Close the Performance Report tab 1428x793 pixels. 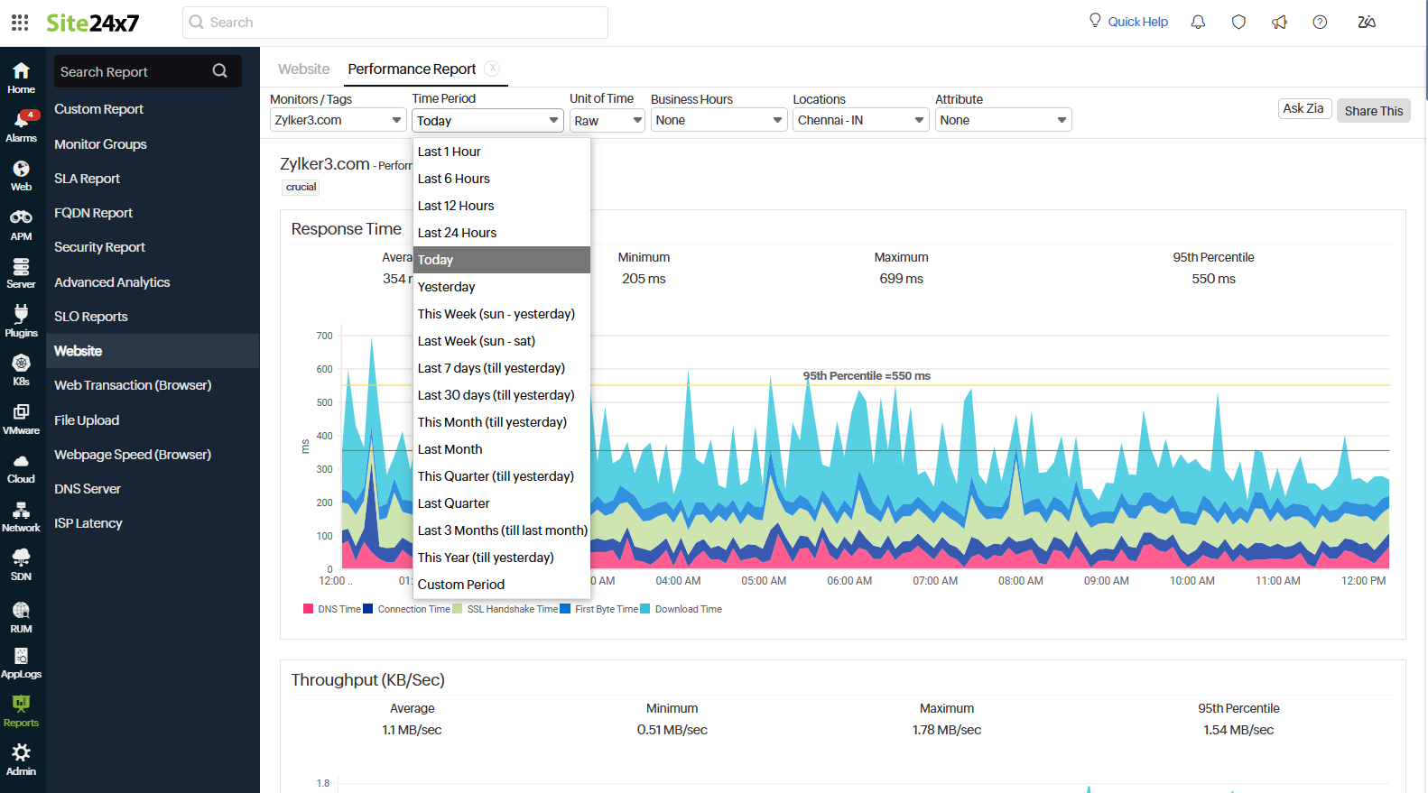tap(492, 69)
